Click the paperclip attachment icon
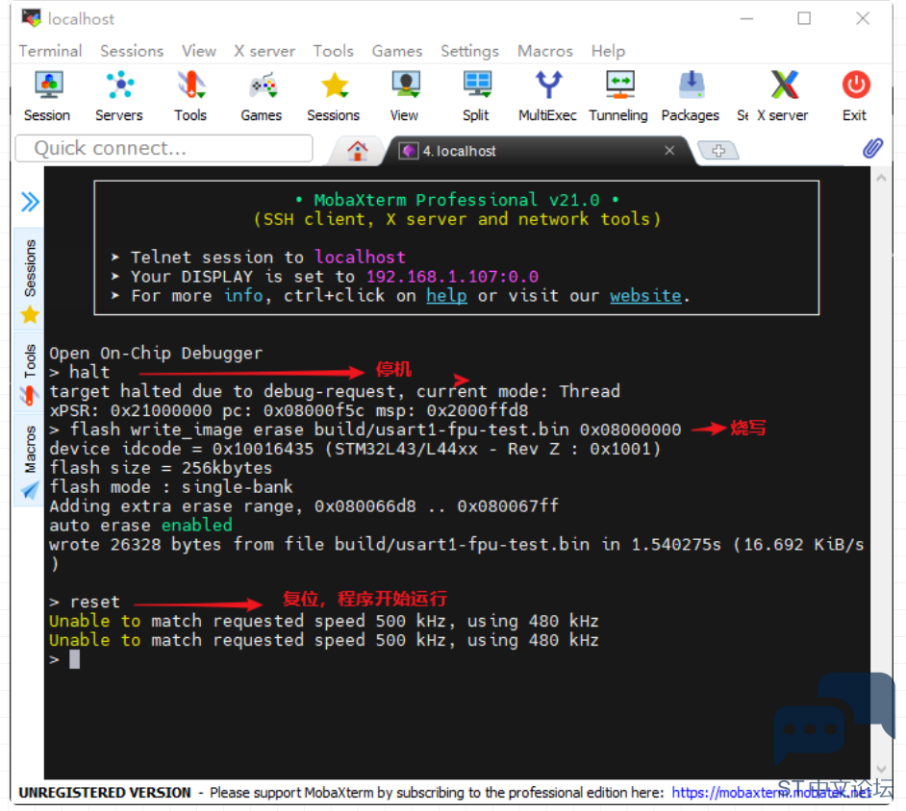The image size is (906, 811). [872, 149]
